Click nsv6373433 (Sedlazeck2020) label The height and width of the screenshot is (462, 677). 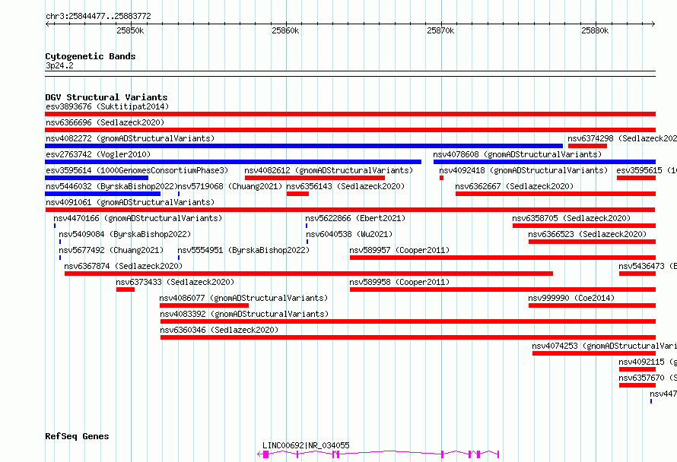point(175,282)
